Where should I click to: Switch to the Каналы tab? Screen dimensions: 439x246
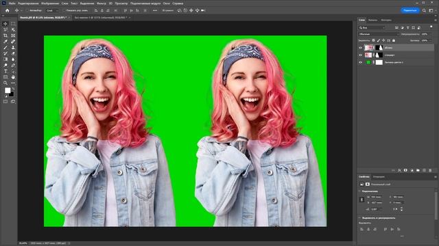tap(372, 20)
